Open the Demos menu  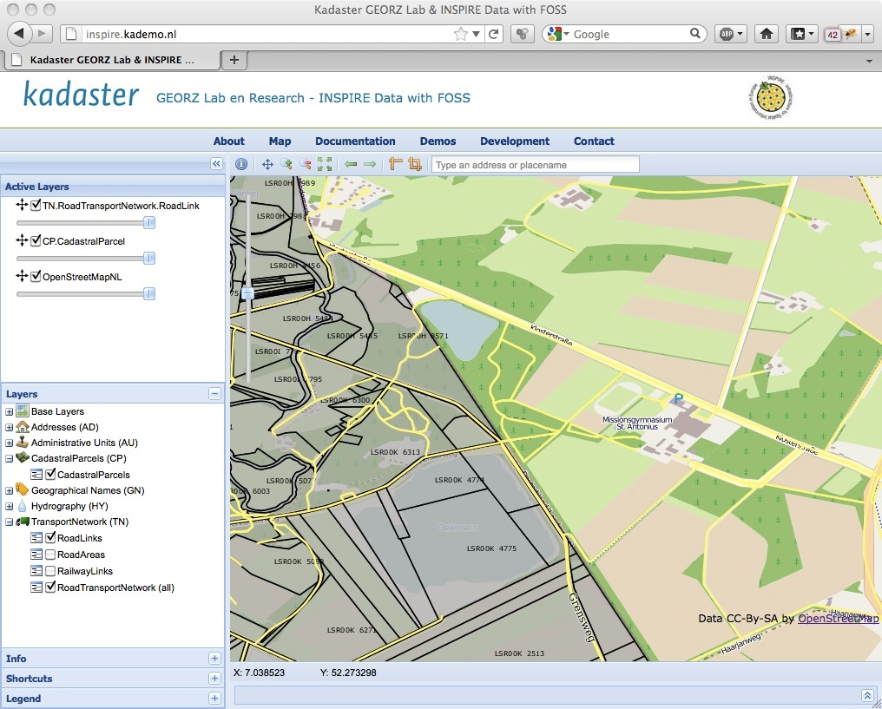pos(438,141)
